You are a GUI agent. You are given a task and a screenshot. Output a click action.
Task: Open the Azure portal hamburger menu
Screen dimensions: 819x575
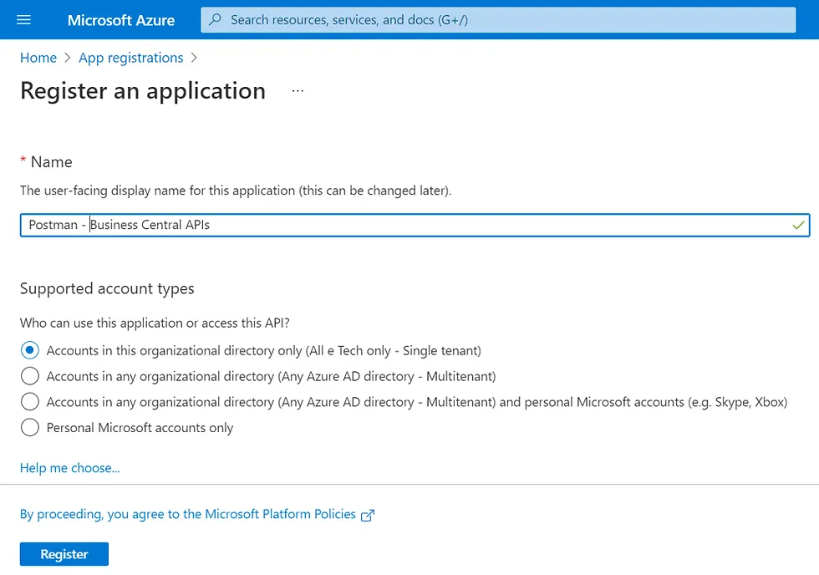[23, 20]
